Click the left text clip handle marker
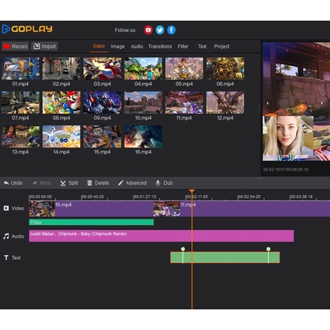The height and width of the screenshot is (330, 330). [183, 249]
